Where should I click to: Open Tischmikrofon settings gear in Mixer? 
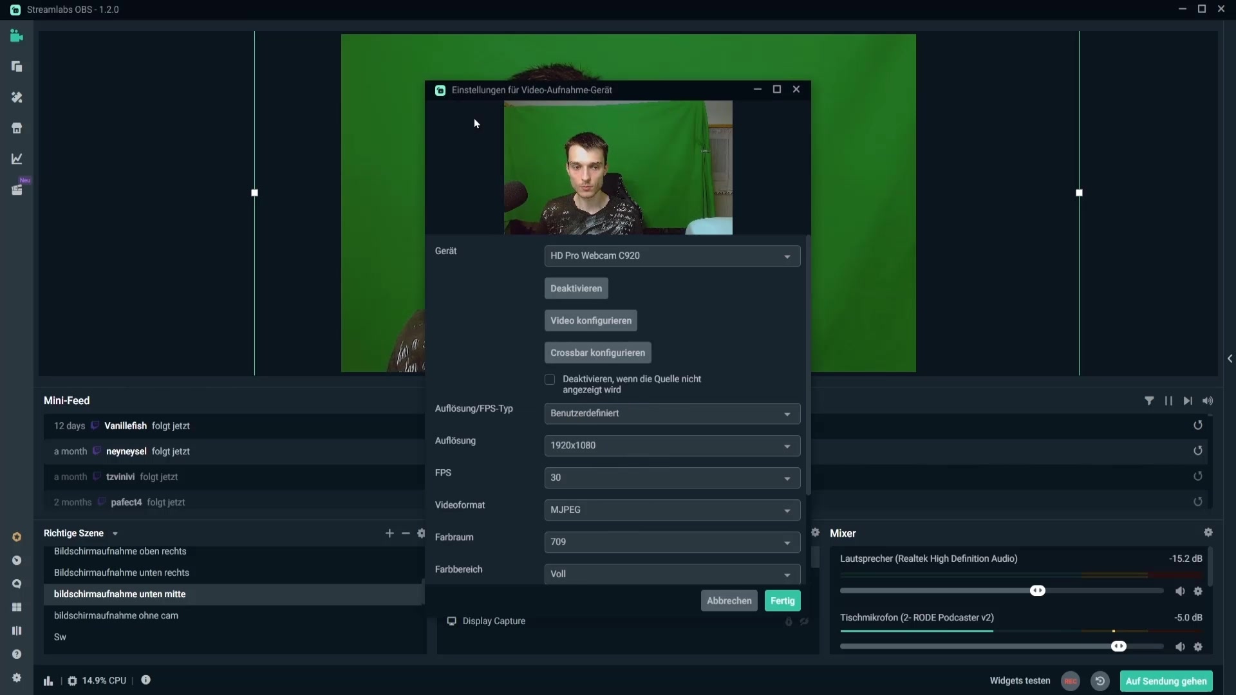(1198, 647)
